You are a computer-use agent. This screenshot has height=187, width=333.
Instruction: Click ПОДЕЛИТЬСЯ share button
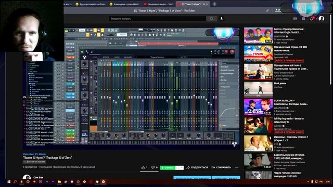point(197,167)
